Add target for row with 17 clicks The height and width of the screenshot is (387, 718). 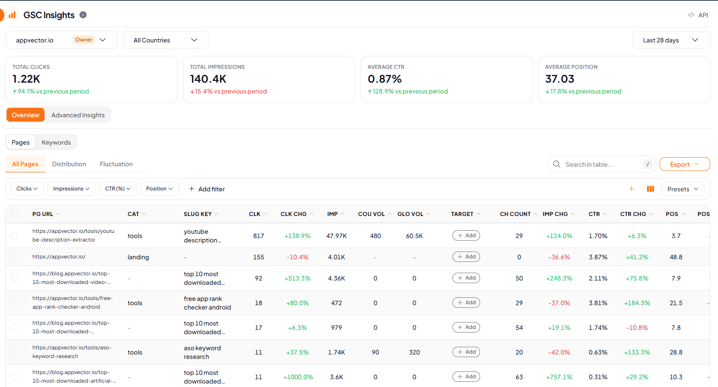click(x=466, y=327)
